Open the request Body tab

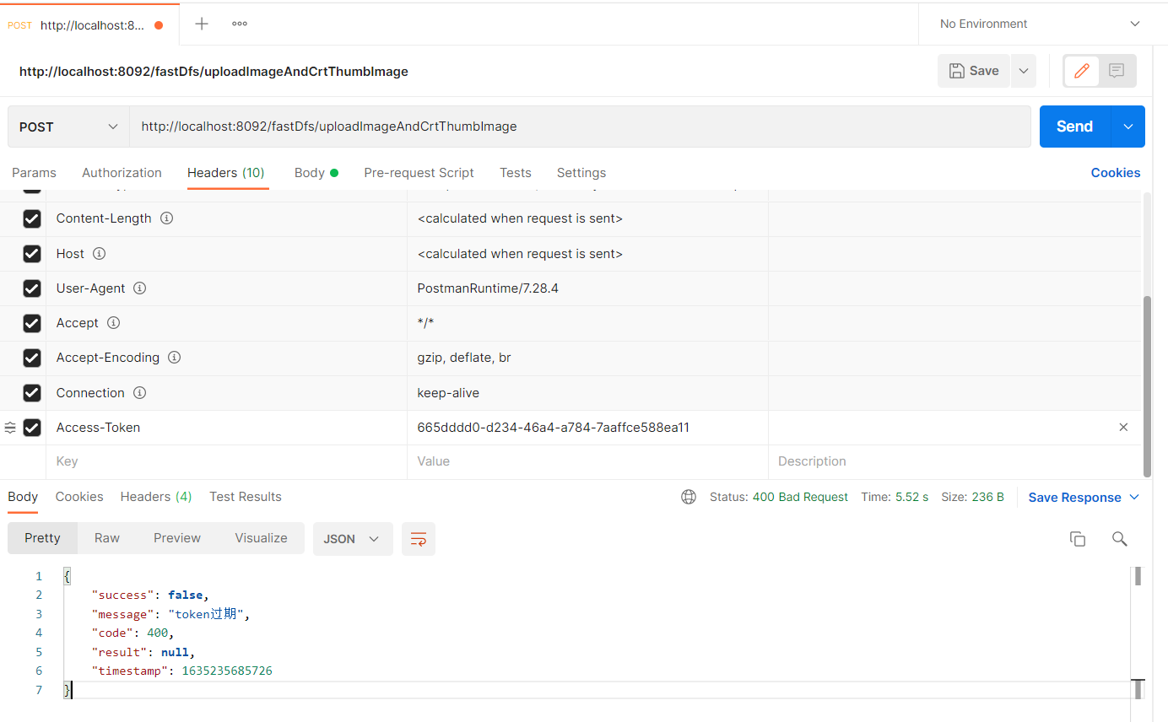316,173
